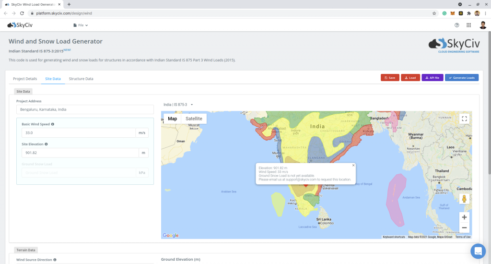Switch map to Satellite view
The height and width of the screenshot is (264, 491).
pyautogui.click(x=194, y=119)
